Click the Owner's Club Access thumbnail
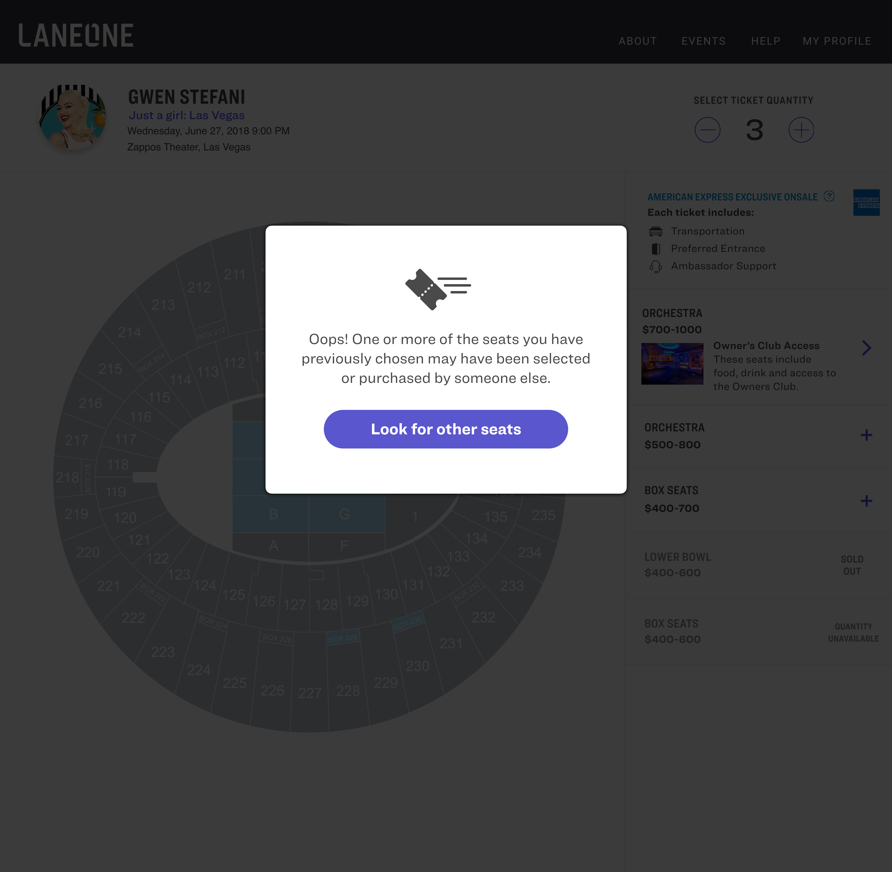 672,364
